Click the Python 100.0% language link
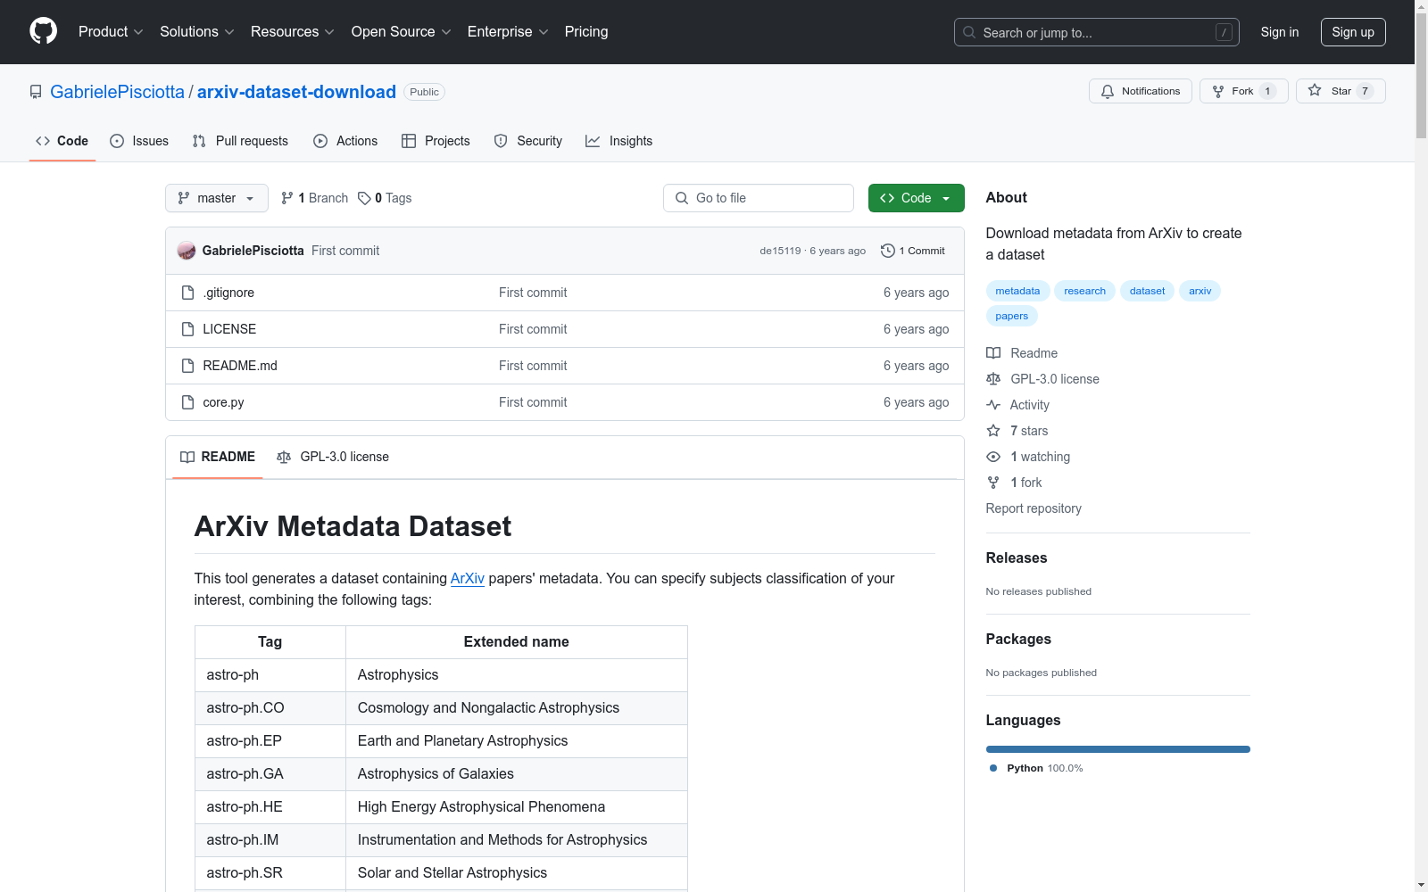 pos(1035,768)
